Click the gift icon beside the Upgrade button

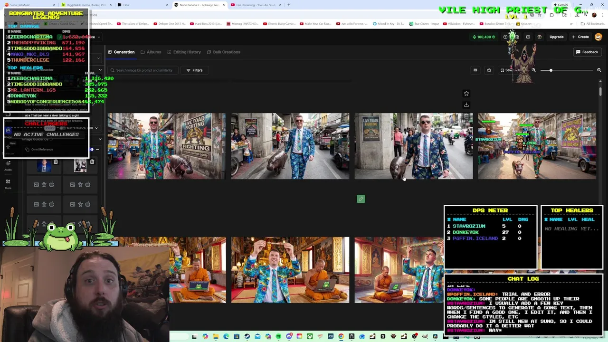click(x=539, y=37)
